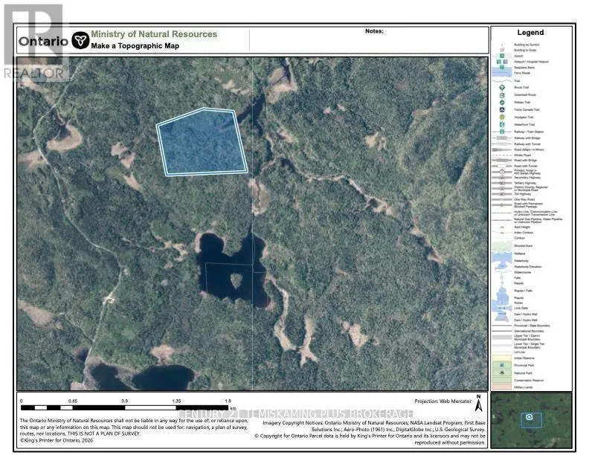This screenshot has height=455, width=589.
Task: Click 'THIS IS NOT A PLAN OF SURVEY' text
Action: pos(103,433)
